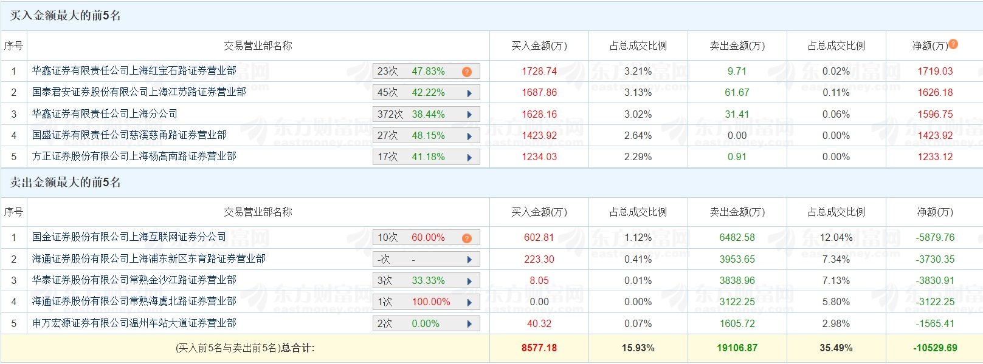Click the 35.49% total ratio cell

(836, 348)
